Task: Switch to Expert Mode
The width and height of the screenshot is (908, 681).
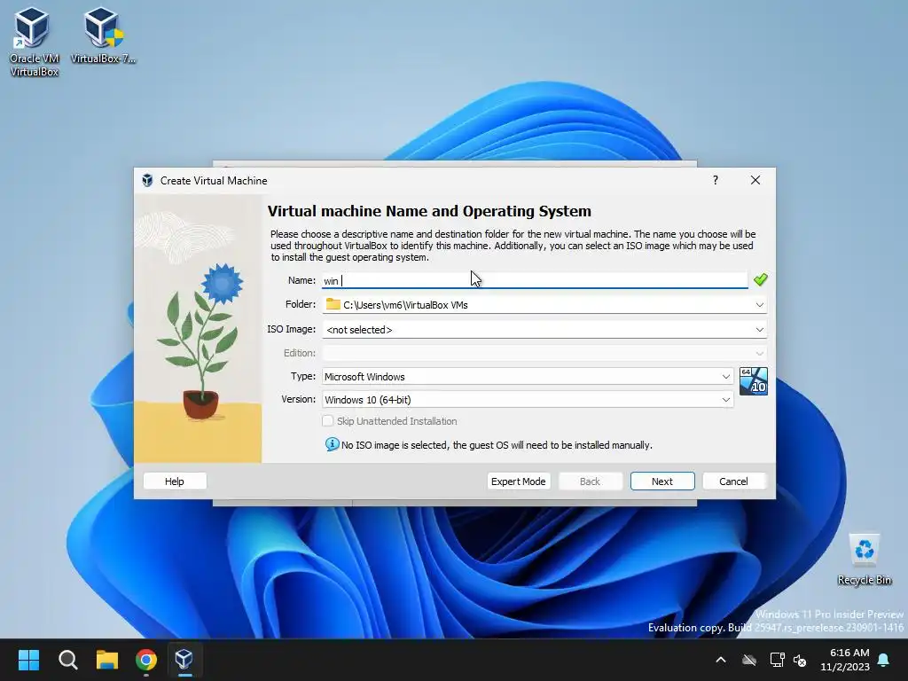Action: (518, 481)
